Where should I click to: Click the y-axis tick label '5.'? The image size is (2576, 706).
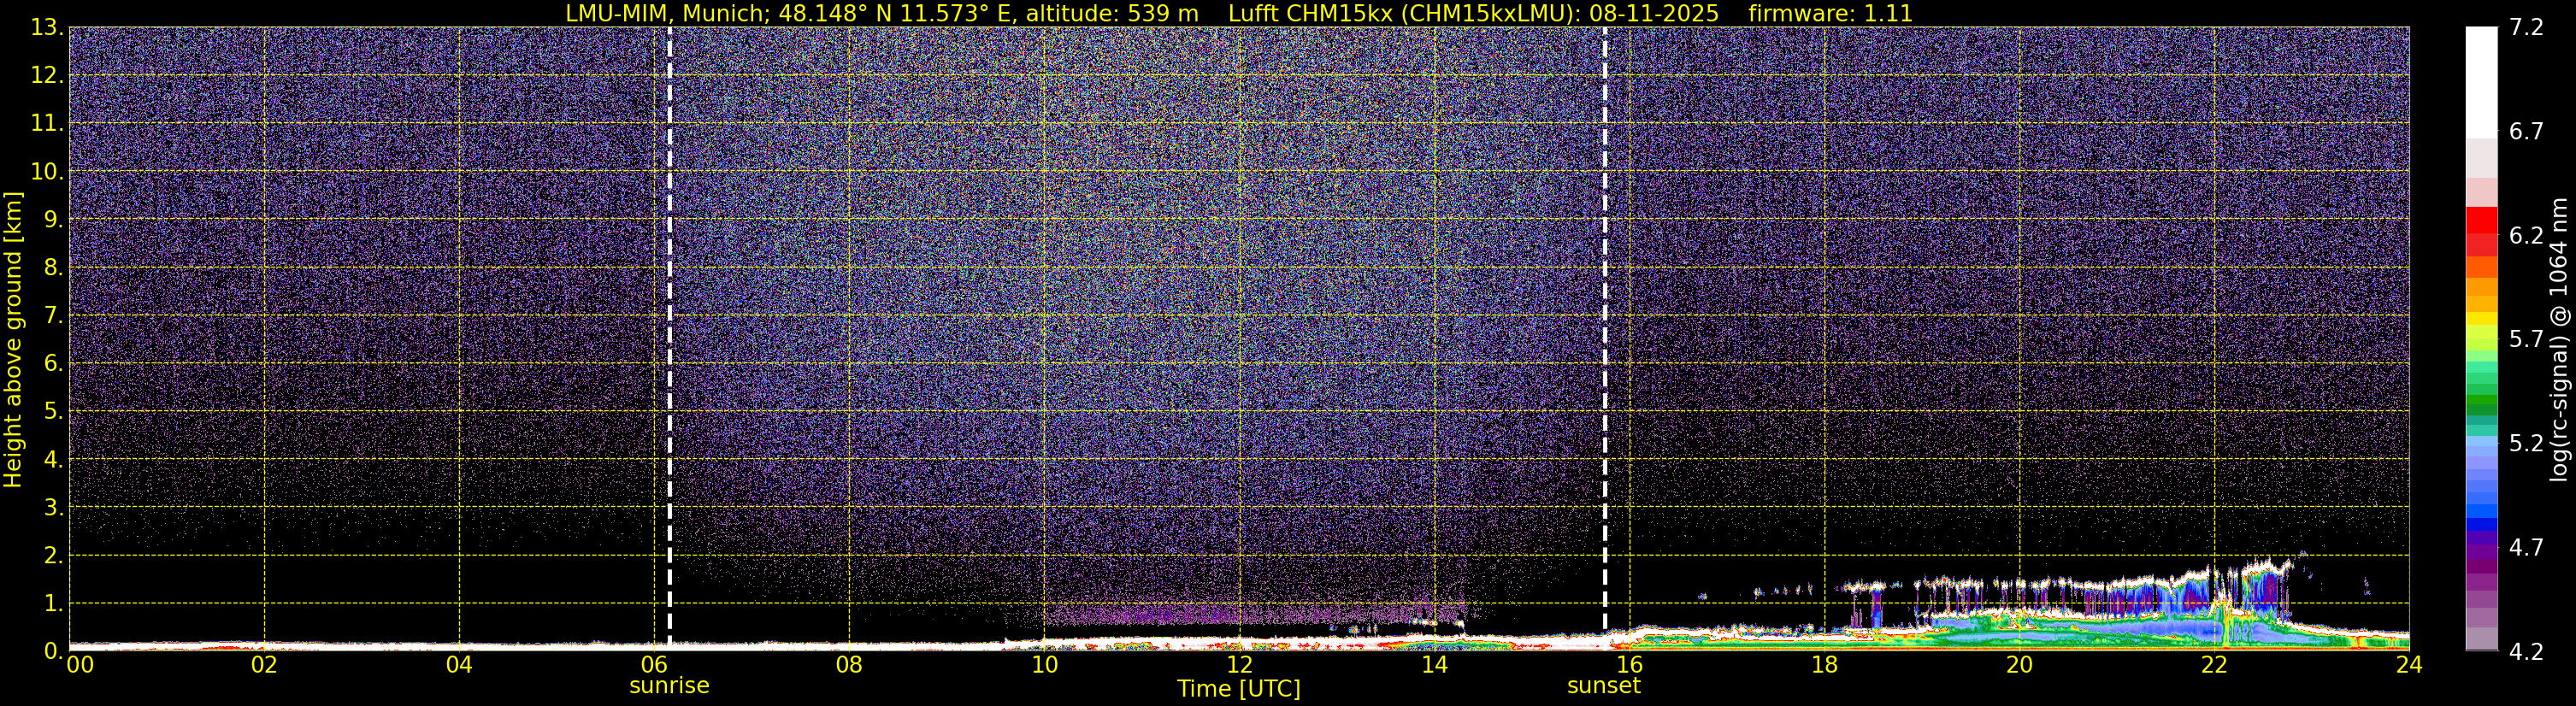click(x=54, y=411)
